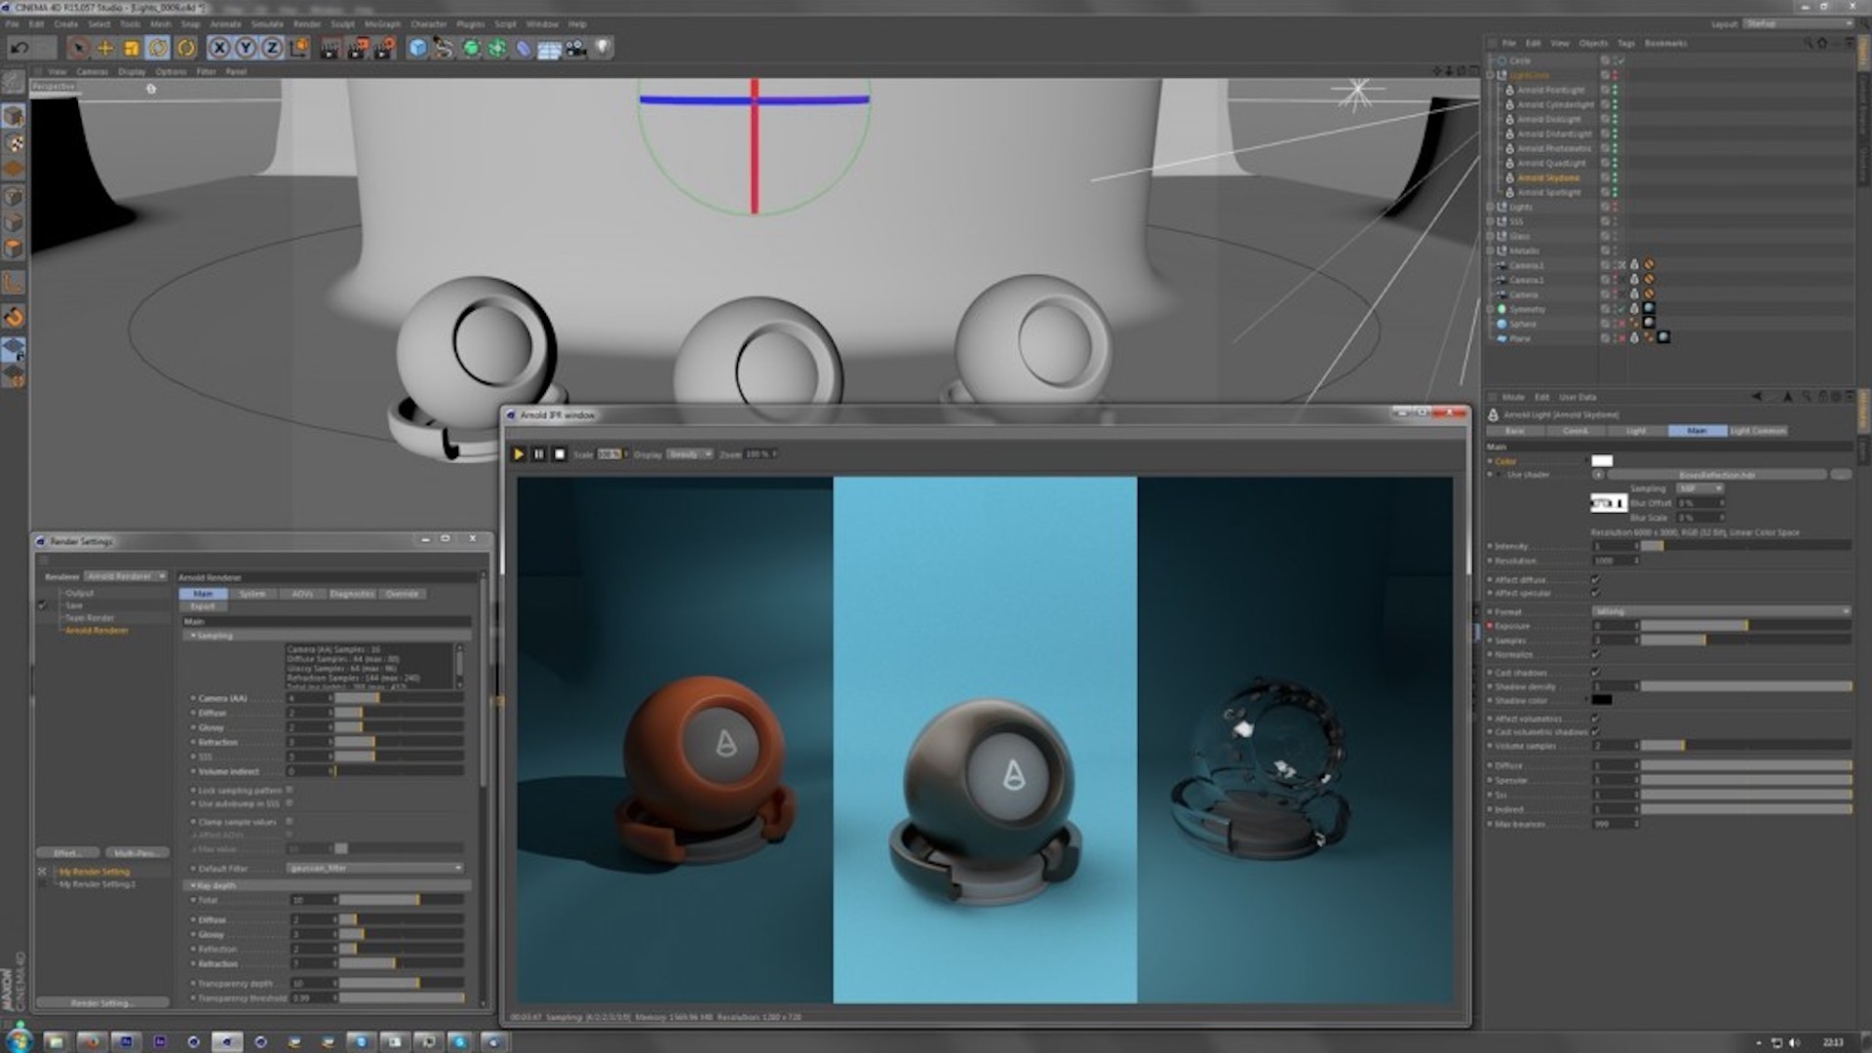1872x1053 pixels.
Task: Click the white Color swatch
Action: coord(1602,461)
